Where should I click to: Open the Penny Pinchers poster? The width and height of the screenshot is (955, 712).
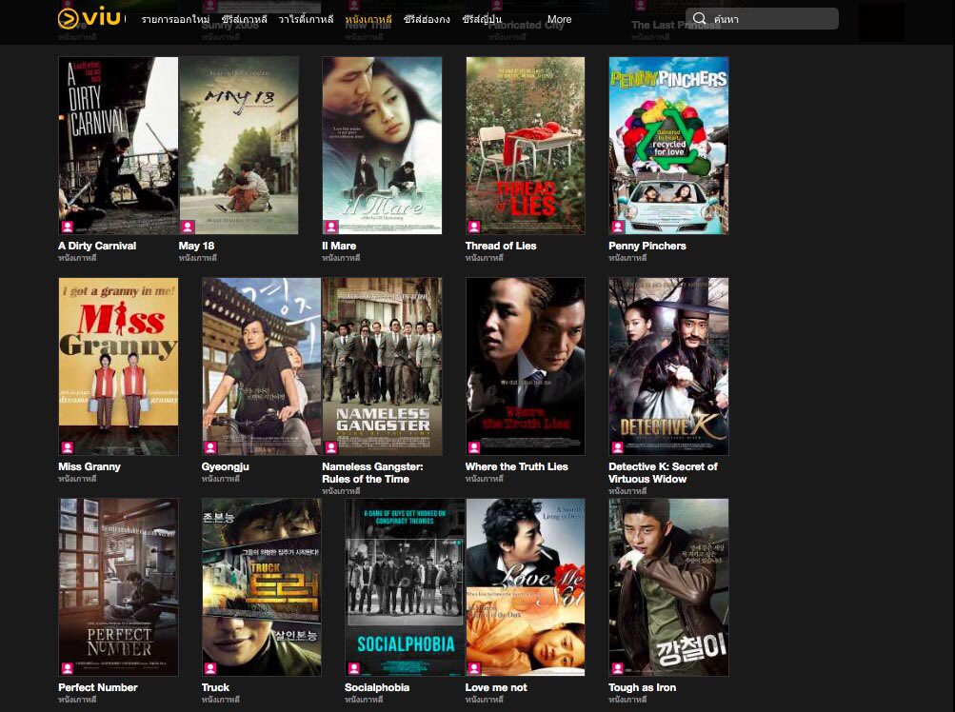point(668,146)
